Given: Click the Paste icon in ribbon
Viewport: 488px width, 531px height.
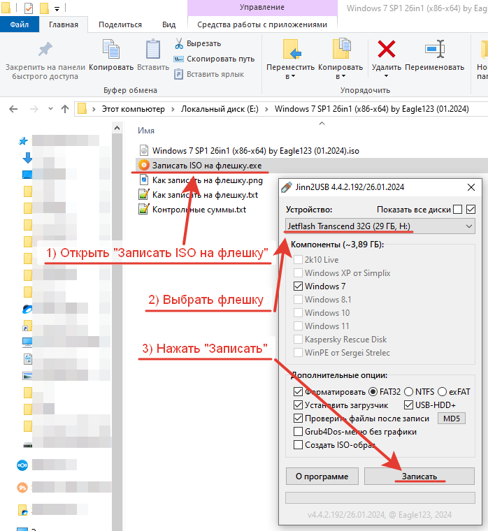Looking at the screenshot, I should point(152,50).
